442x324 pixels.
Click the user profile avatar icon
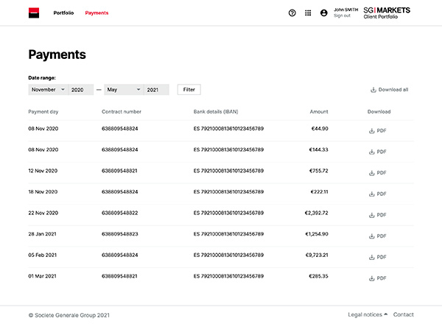click(x=323, y=13)
